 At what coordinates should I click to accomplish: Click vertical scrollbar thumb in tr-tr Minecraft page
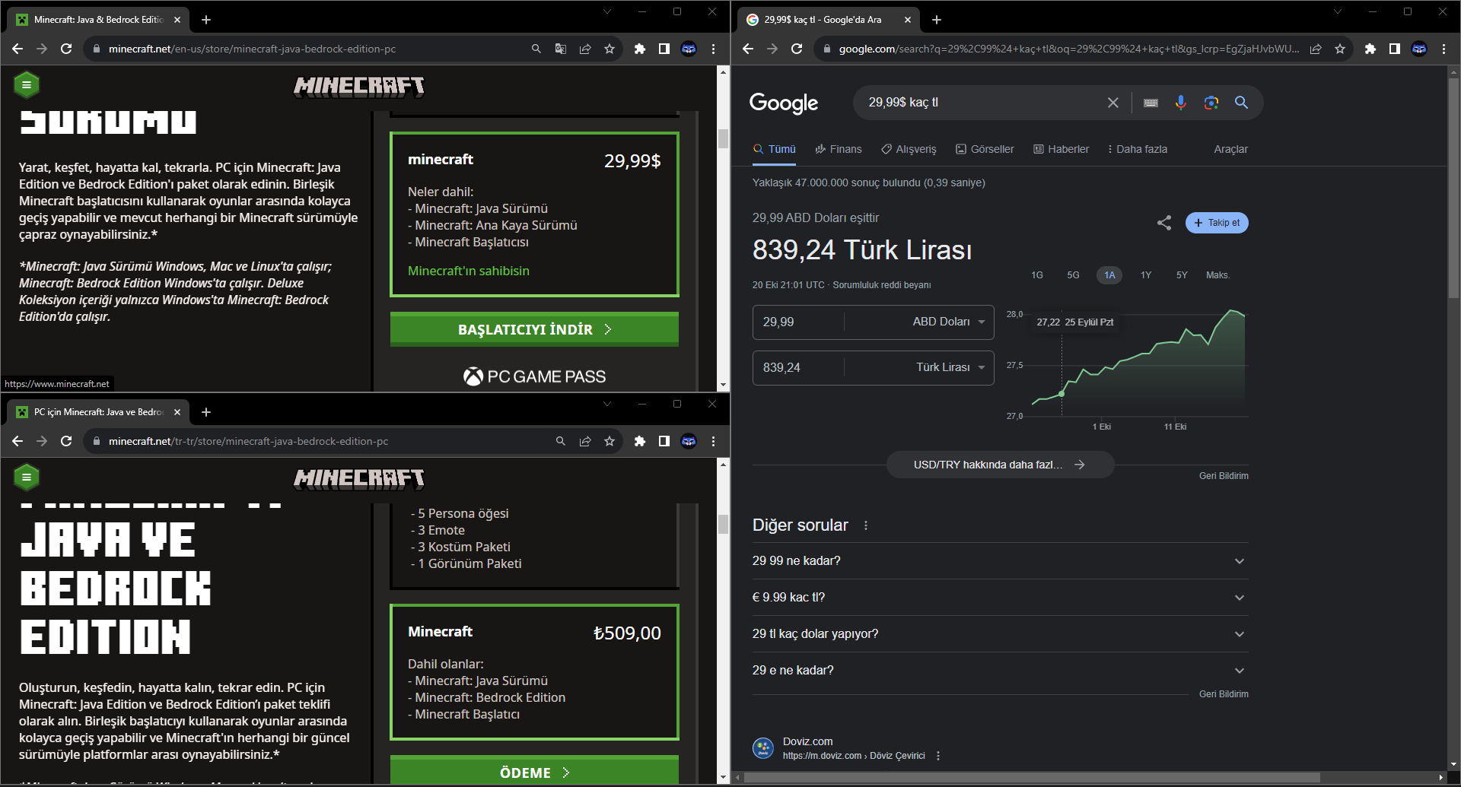point(723,524)
